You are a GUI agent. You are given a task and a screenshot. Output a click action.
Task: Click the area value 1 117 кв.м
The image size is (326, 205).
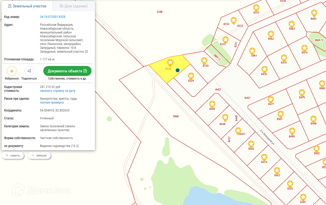tap(47, 59)
